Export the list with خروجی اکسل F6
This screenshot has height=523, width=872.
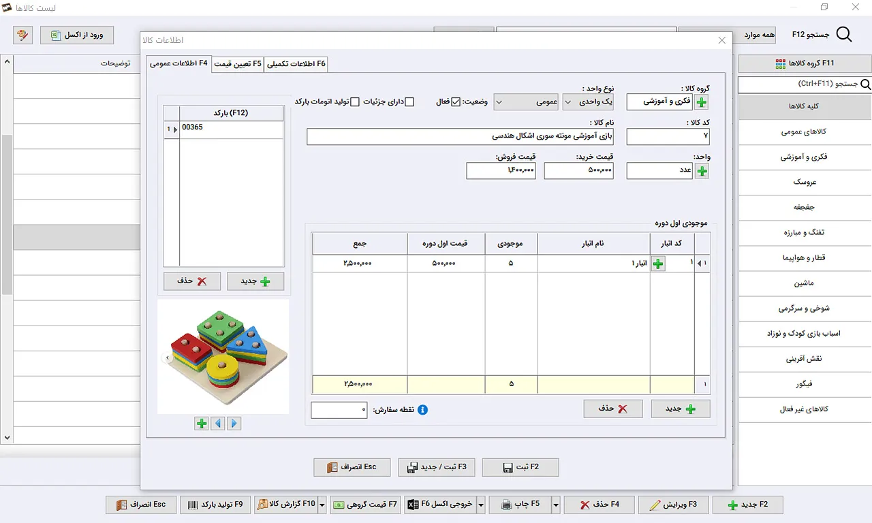pyautogui.click(x=440, y=505)
